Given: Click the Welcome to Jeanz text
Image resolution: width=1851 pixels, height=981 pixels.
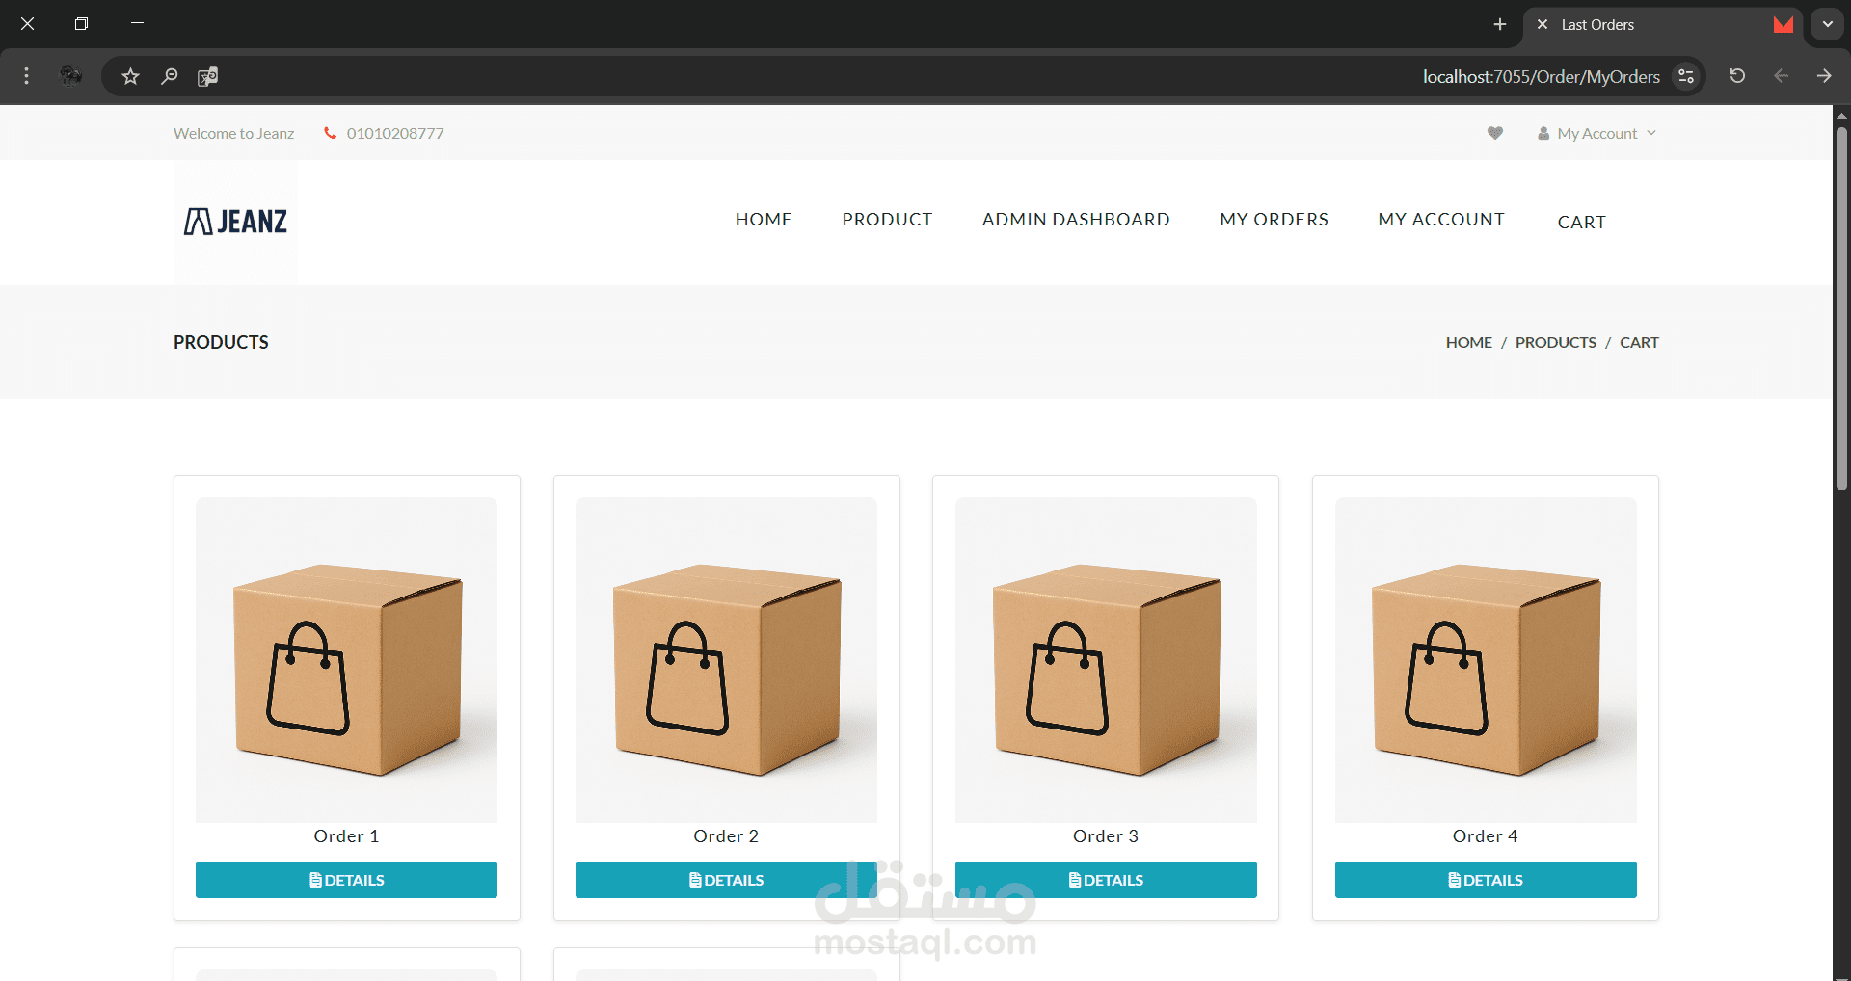Looking at the screenshot, I should 233,133.
